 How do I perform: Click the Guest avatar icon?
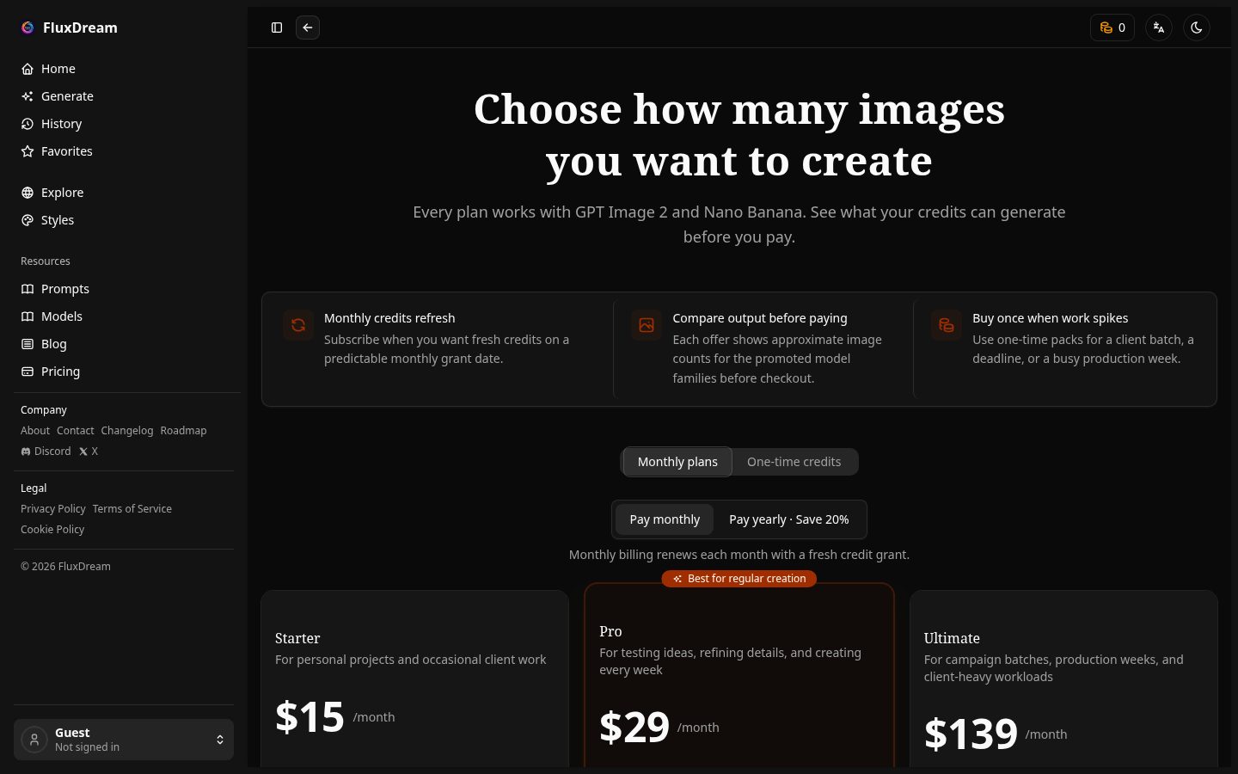[x=34, y=740]
